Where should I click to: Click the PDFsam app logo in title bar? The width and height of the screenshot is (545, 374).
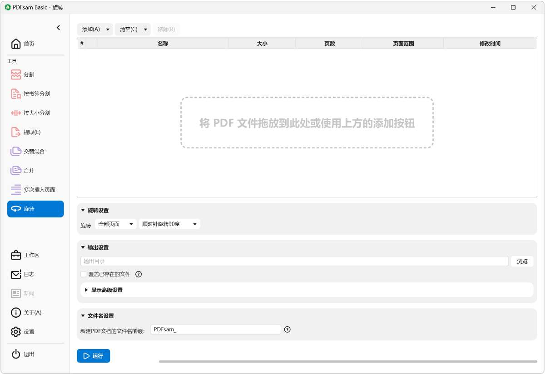pos(8,7)
